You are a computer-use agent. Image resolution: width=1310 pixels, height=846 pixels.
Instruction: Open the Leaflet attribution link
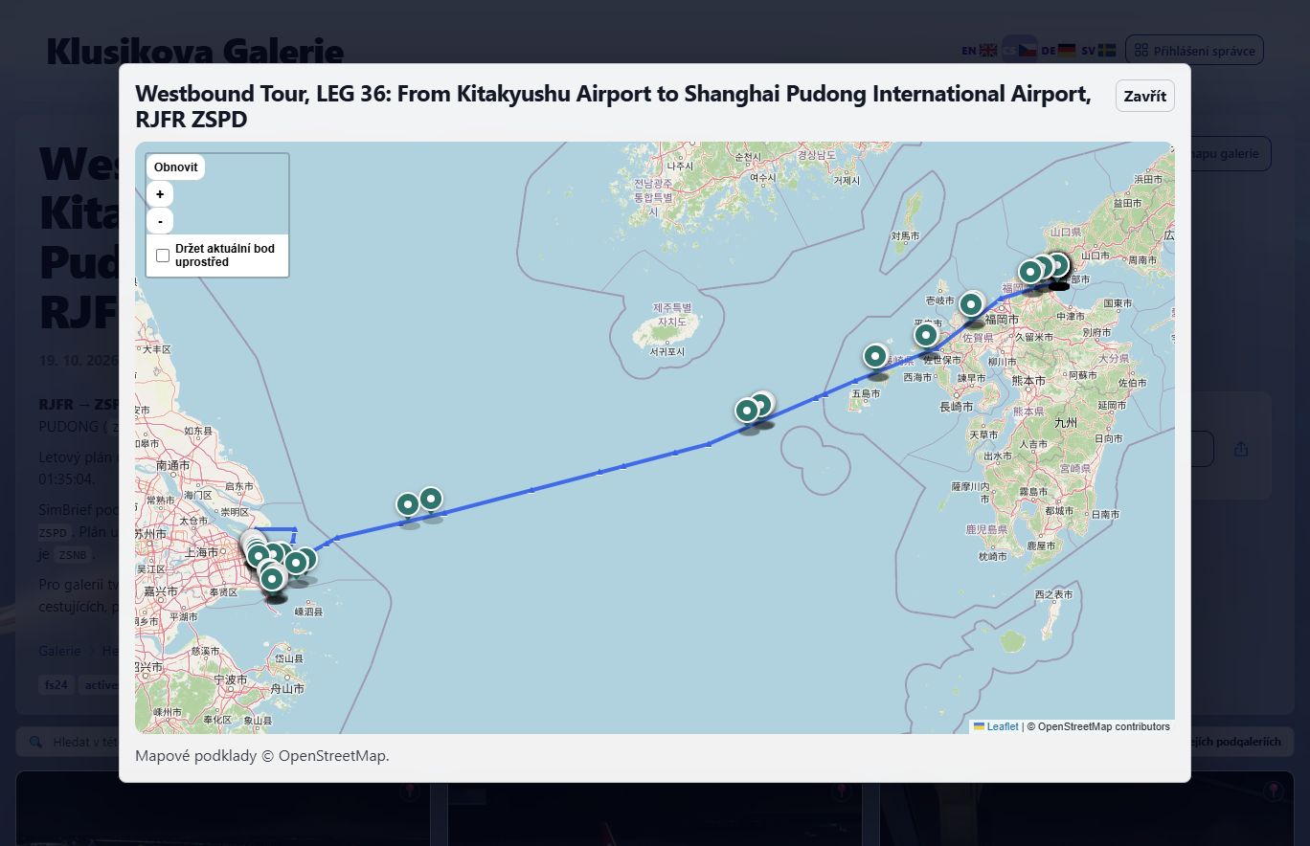(996, 726)
